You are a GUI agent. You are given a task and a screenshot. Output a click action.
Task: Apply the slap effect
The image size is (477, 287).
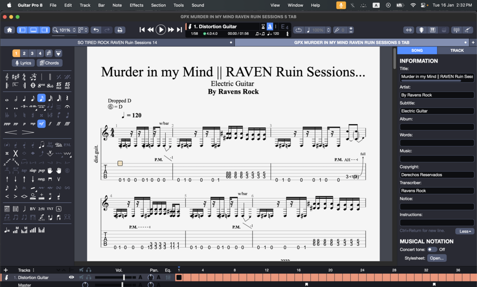(33, 171)
